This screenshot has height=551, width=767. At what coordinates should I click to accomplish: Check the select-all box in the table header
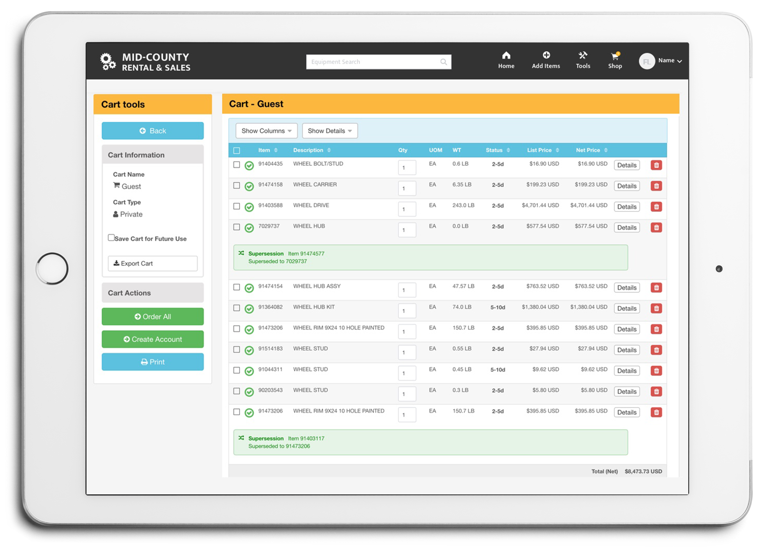pyautogui.click(x=237, y=150)
